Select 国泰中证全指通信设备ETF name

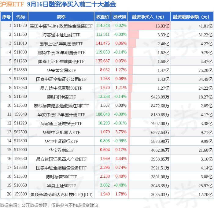point(61,168)
